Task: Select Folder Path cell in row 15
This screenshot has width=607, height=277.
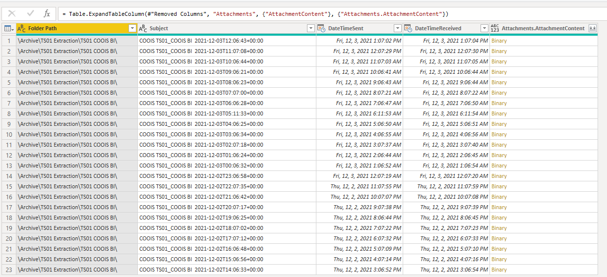Action: point(77,187)
